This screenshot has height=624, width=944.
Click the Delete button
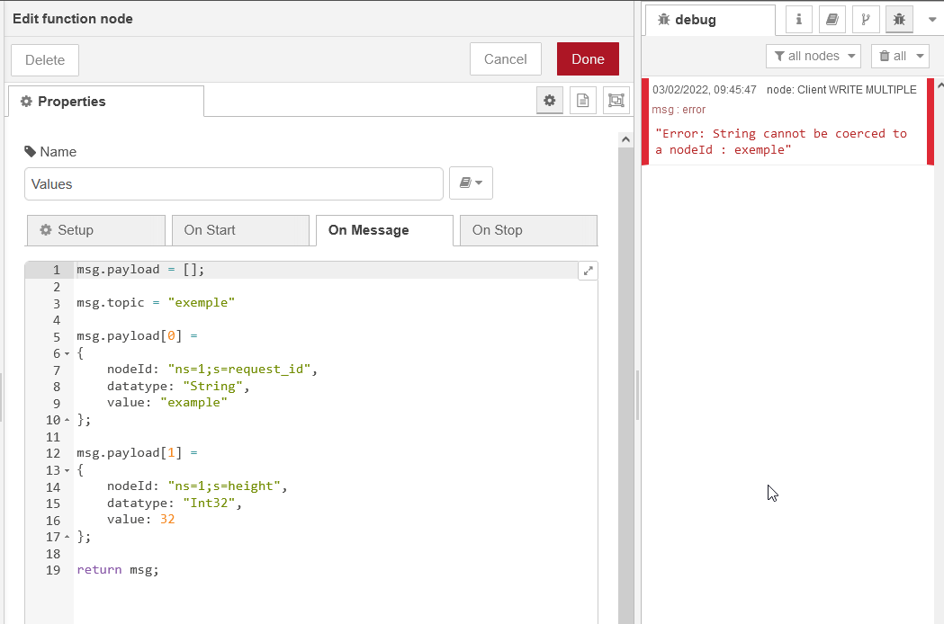(x=45, y=60)
